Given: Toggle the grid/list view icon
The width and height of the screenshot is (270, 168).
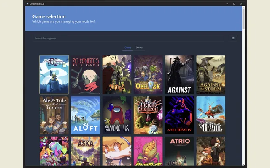Looking at the screenshot, I should [x=233, y=38].
